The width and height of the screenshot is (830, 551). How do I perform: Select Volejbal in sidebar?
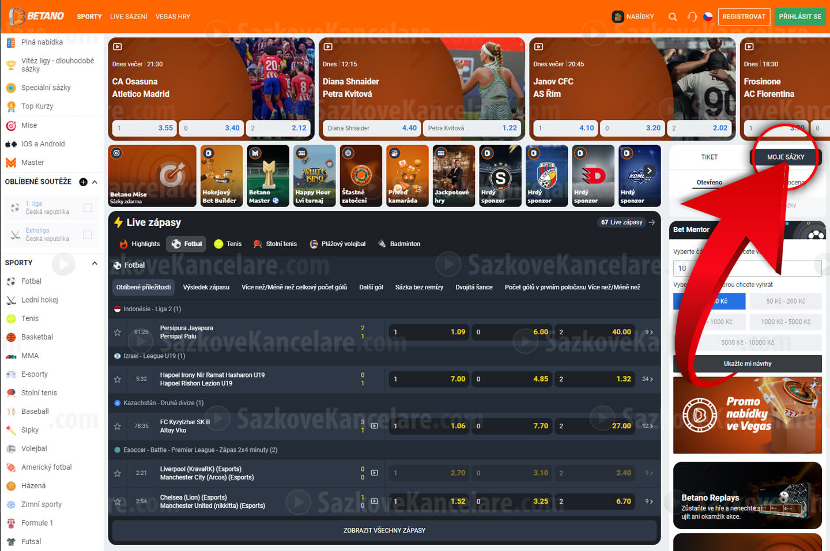(x=34, y=448)
